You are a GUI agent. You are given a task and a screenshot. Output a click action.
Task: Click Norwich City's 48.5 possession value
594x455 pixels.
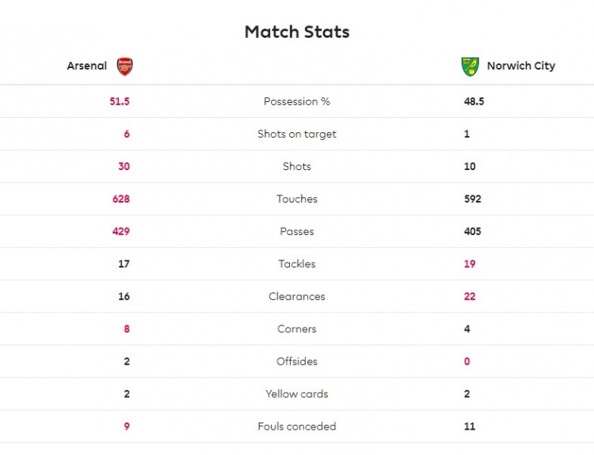pos(474,102)
